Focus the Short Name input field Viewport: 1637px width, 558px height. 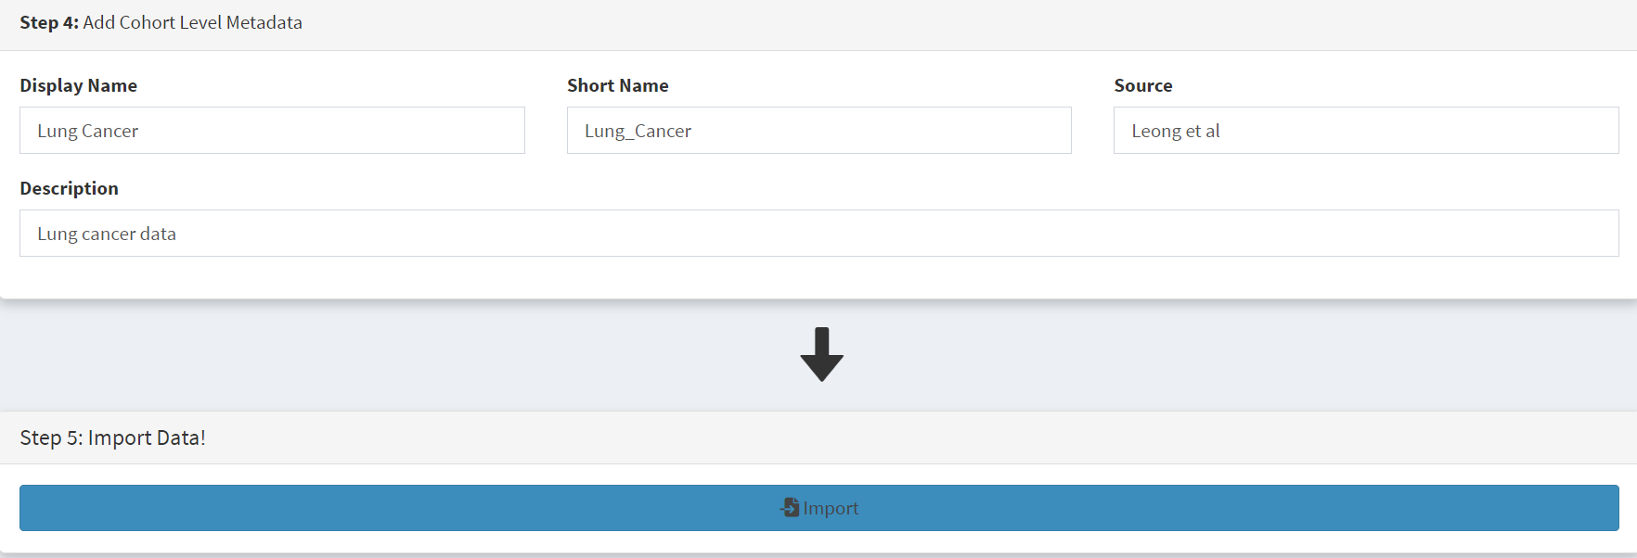[x=818, y=131]
